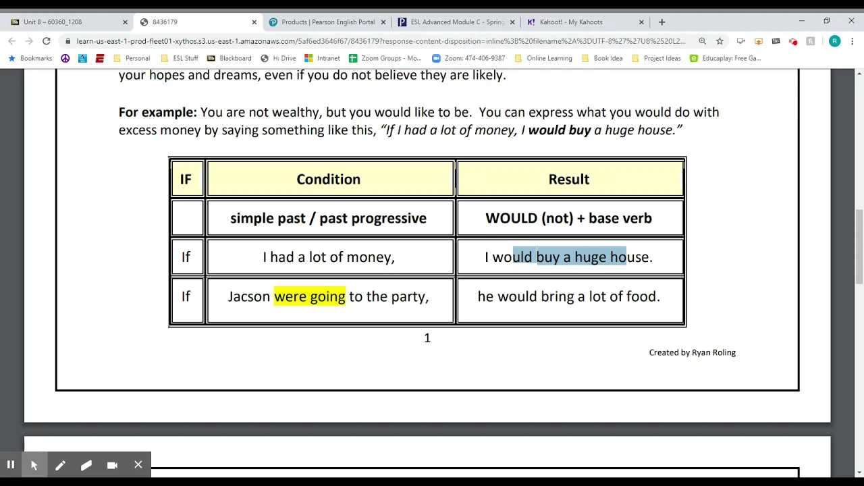864x486 pixels.
Task: Click the scrollbar down arrow
Action: (859, 472)
